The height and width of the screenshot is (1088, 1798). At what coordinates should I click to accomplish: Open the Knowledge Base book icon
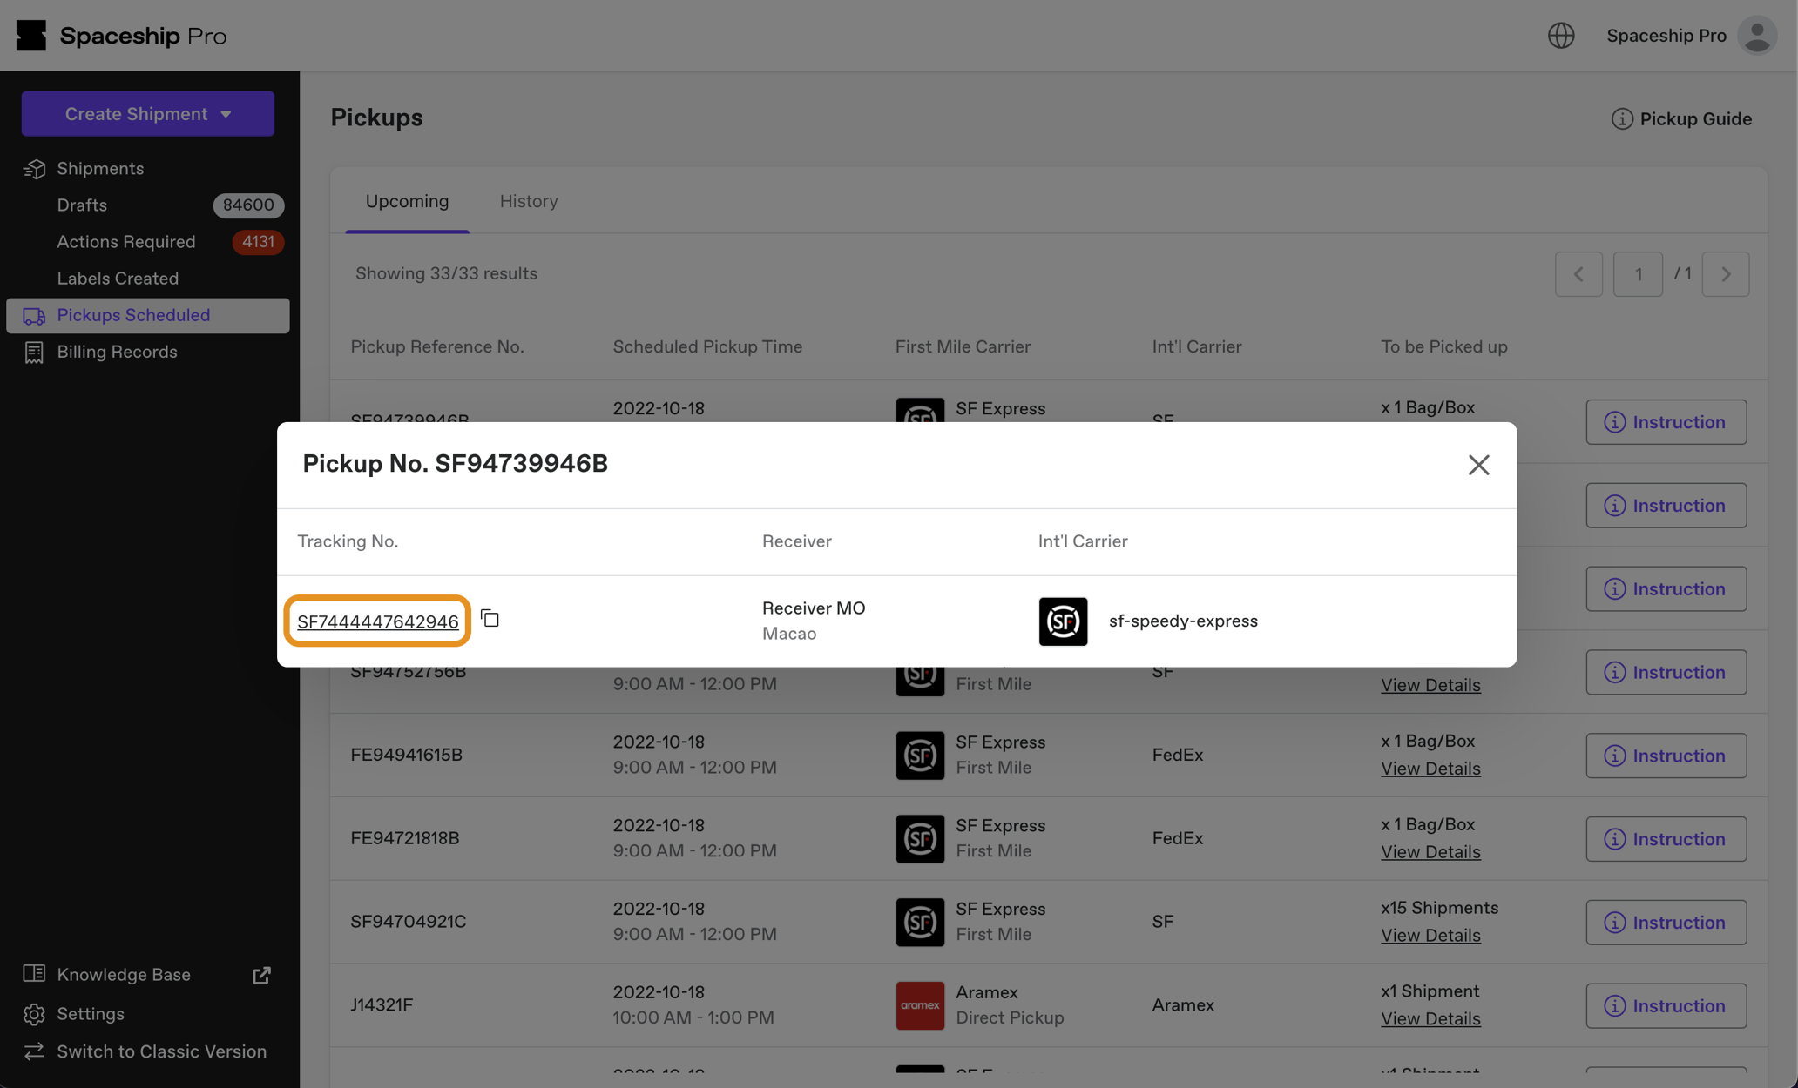(33, 974)
